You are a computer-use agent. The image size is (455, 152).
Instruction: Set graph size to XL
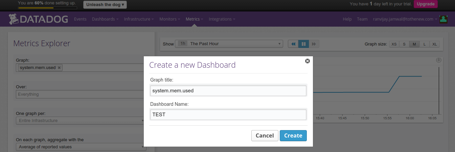(x=435, y=44)
